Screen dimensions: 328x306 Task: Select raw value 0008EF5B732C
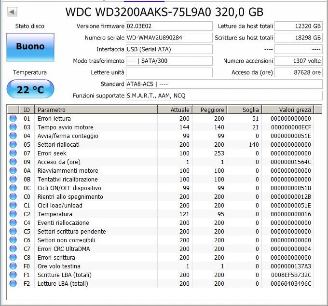point(291,275)
